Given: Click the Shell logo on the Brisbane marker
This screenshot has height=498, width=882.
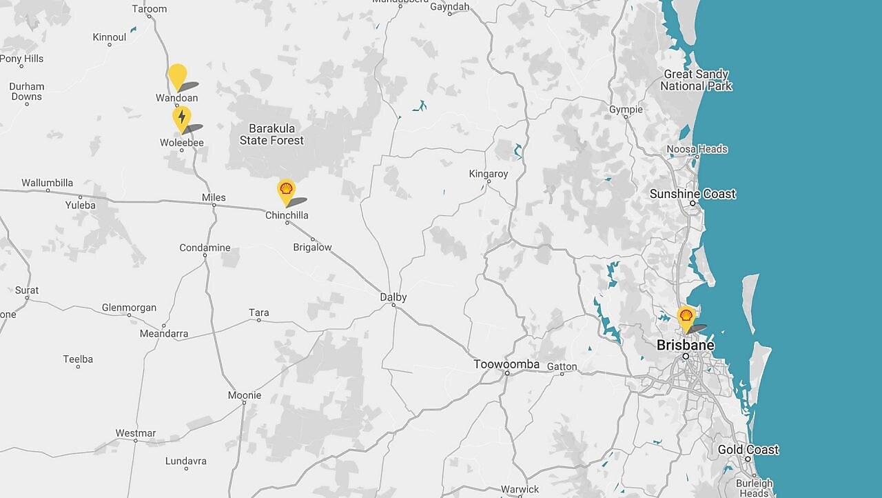Looking at the screenshot, I should click(x=686, y=315).
